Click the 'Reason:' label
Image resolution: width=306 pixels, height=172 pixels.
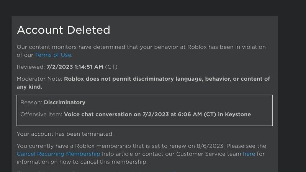pyautogui.click(x=31, y=102)
